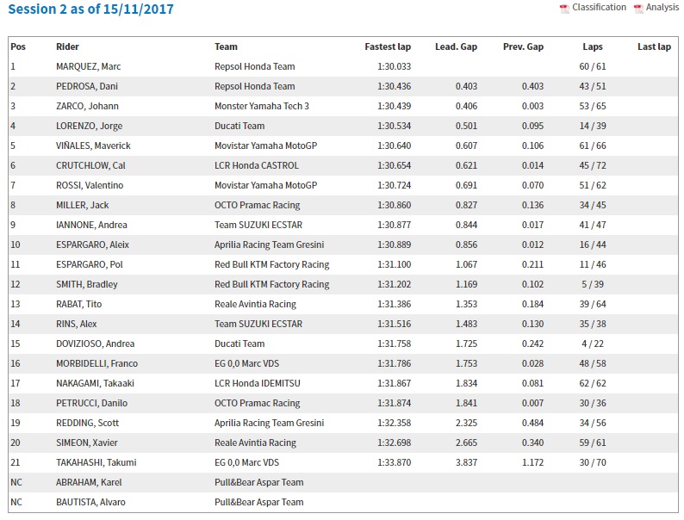This screenshot has width=684, height=520.
Task: Click the Lead. Gap column header
Action: tap(457, 46)
